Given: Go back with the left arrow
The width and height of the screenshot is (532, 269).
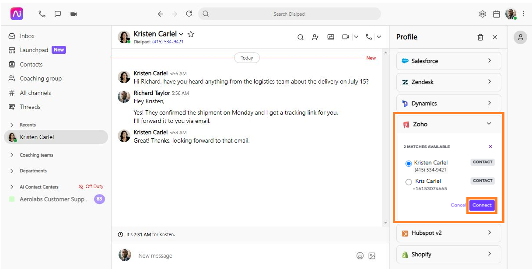Looking at the screenshot, I should tap(161, 14).
